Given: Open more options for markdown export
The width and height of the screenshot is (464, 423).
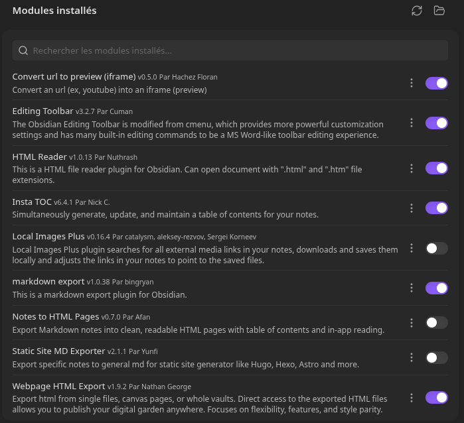Looking at the screenshot, I should (412, 288).
